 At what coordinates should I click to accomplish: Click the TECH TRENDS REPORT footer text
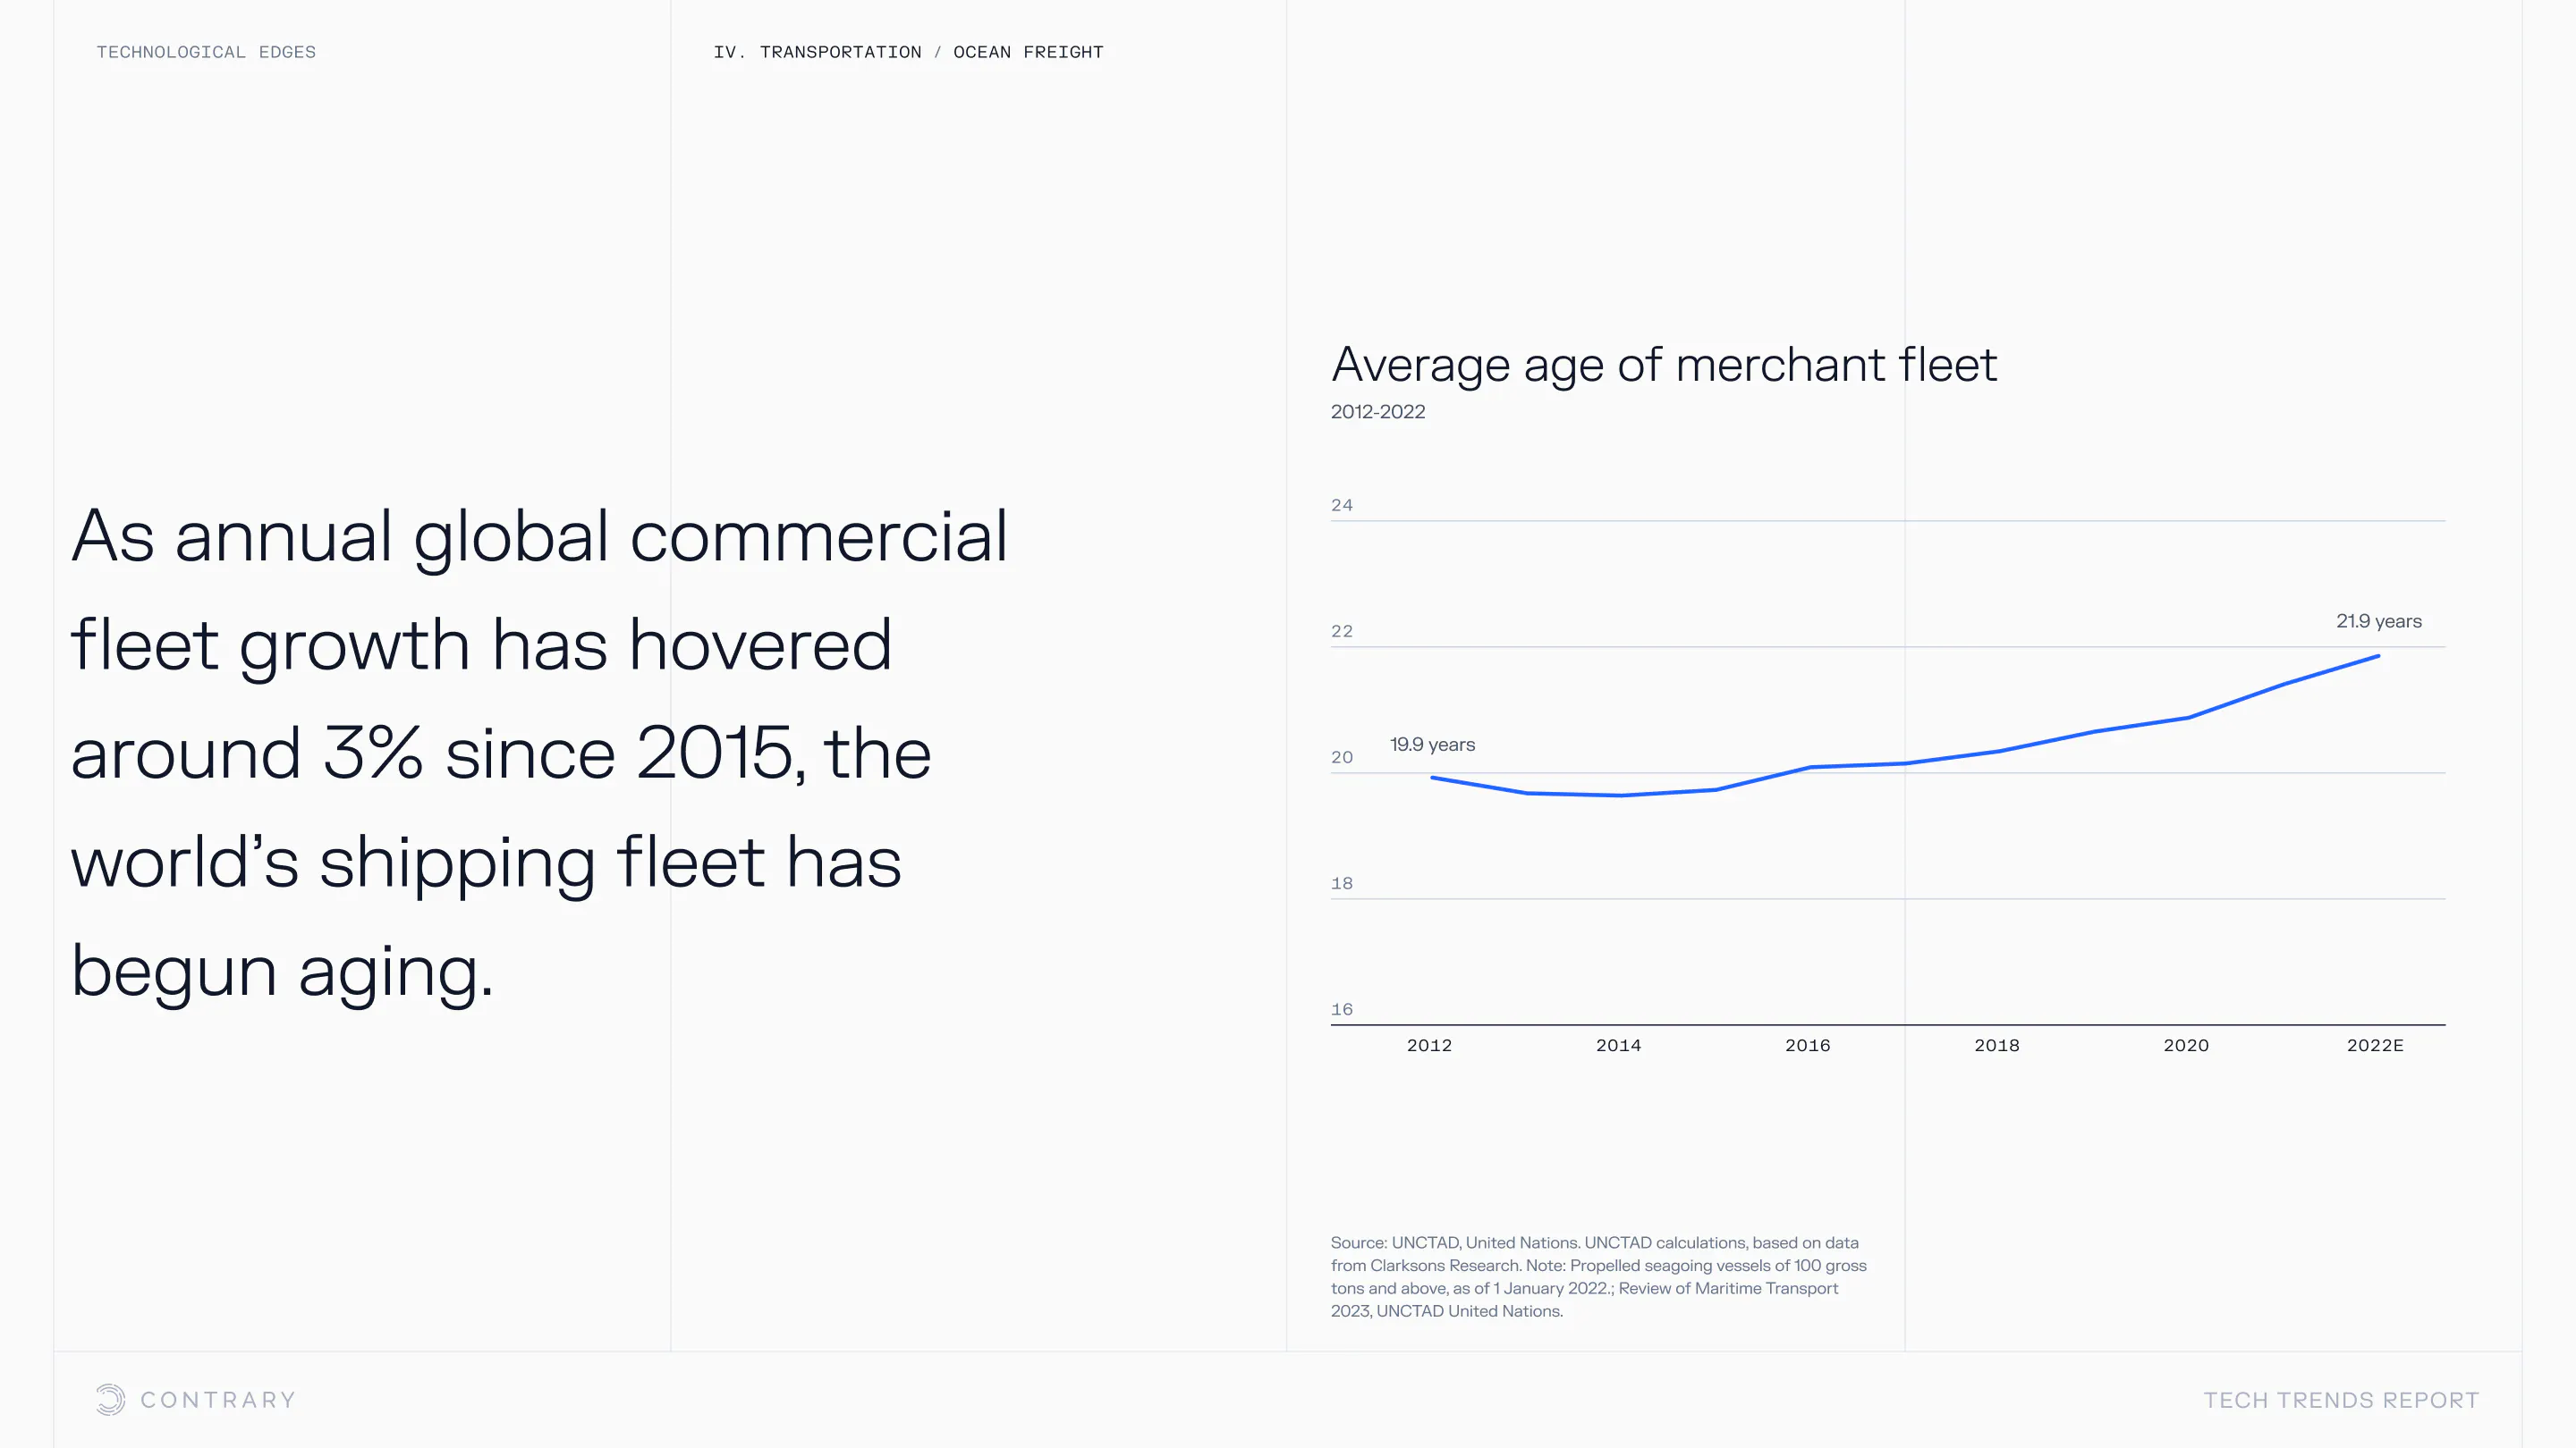(x=2340, y=1400)
